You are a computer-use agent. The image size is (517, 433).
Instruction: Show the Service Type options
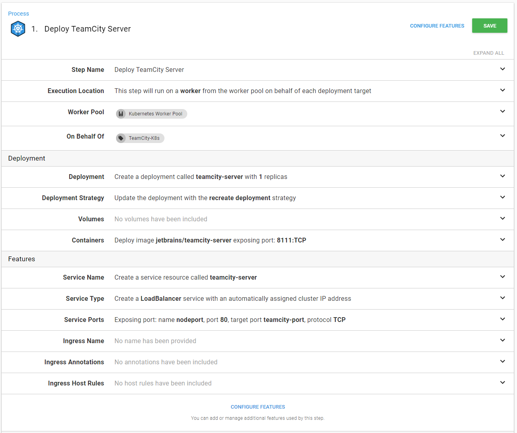coord(502,298)
